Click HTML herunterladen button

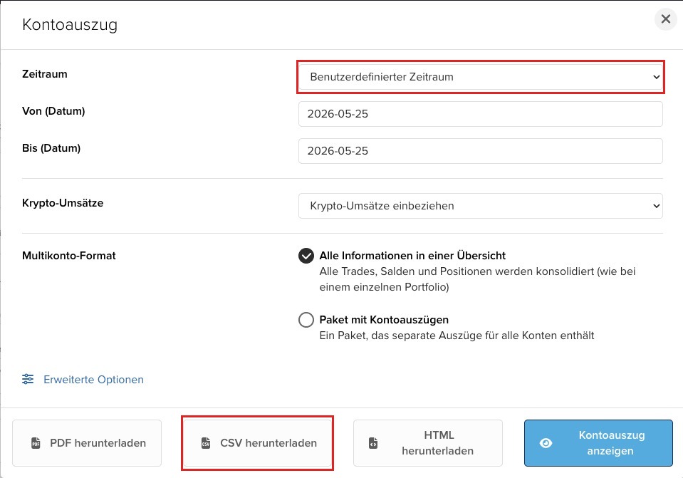coord(428,443)
